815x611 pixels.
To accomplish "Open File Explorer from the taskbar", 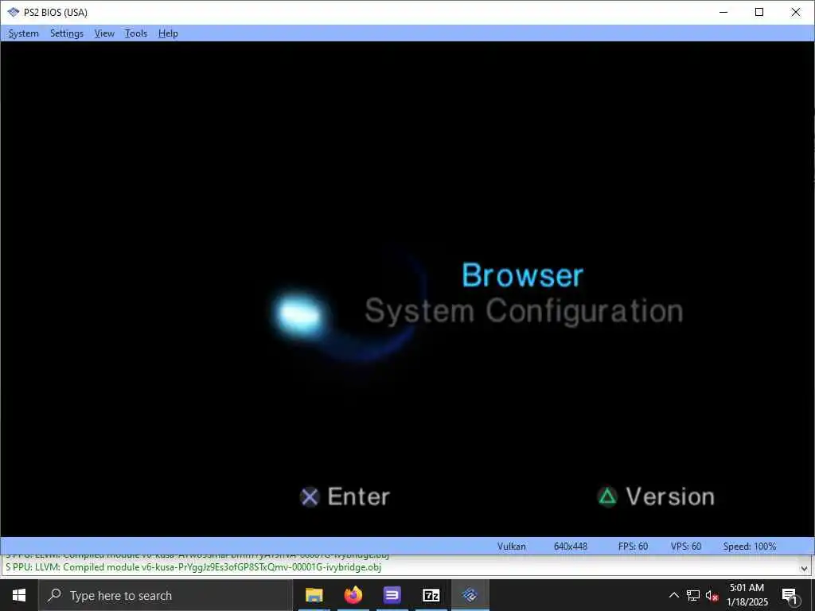I will click(314, 595).
